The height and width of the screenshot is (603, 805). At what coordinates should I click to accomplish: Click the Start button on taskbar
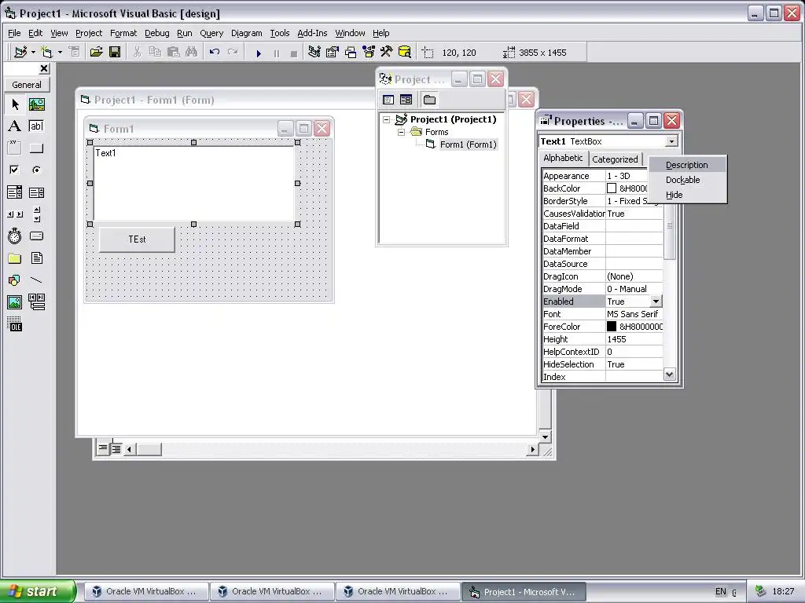coord(38,591)
